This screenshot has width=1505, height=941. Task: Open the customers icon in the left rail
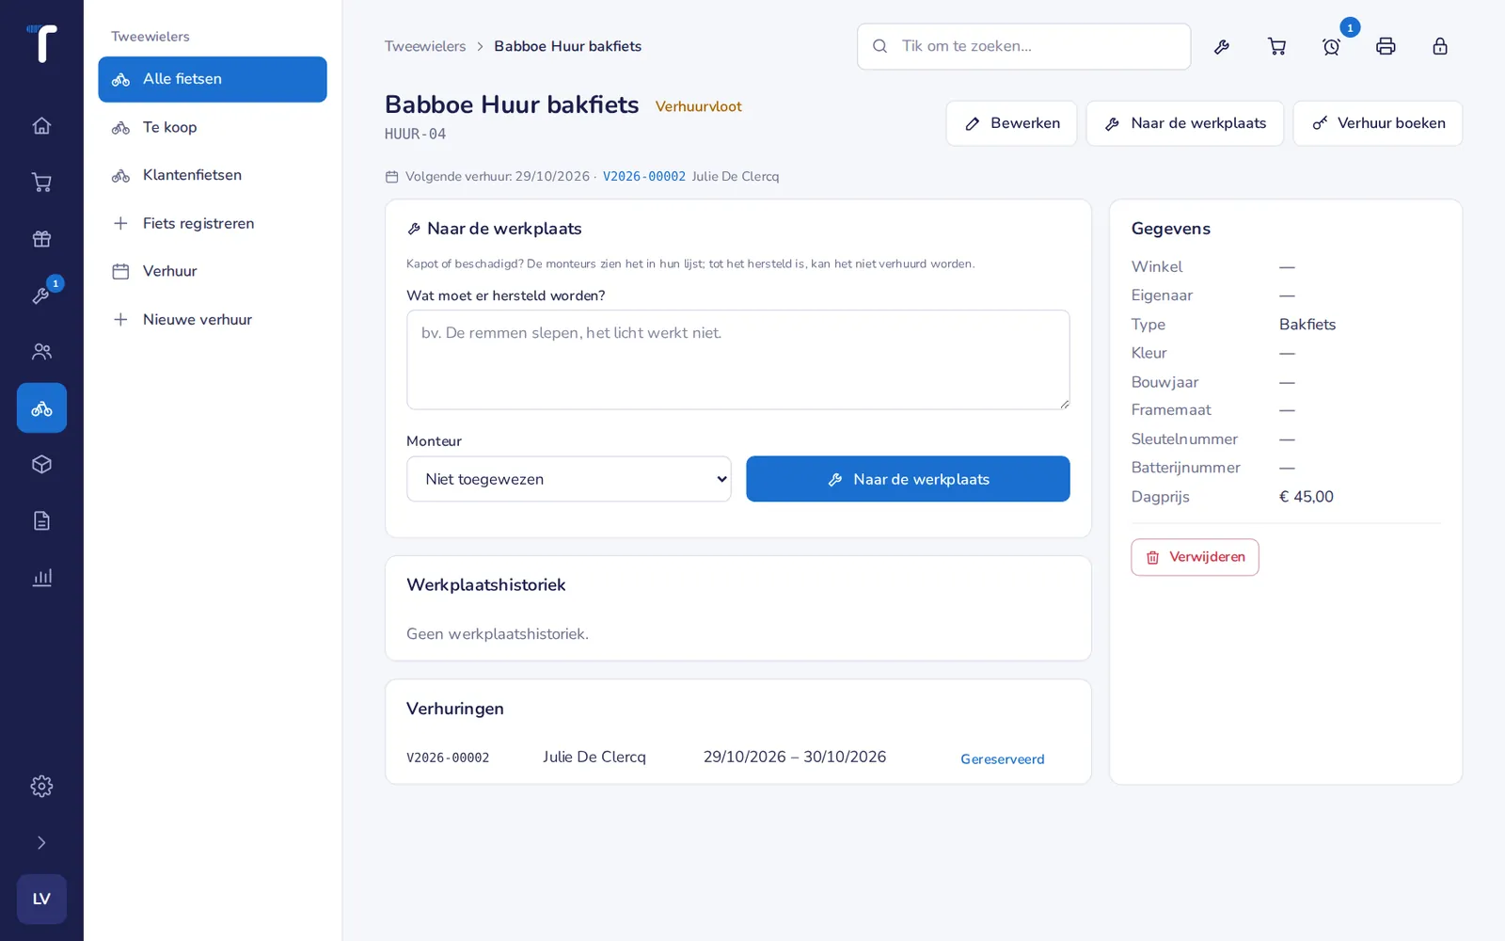[x=41, y=352]
